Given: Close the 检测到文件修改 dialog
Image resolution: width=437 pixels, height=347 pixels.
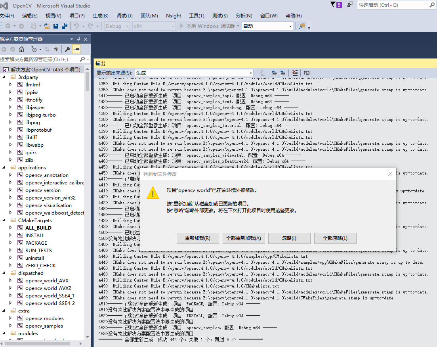Looking at the screenshot, I should pyautogui.click(x=390, y=174).
